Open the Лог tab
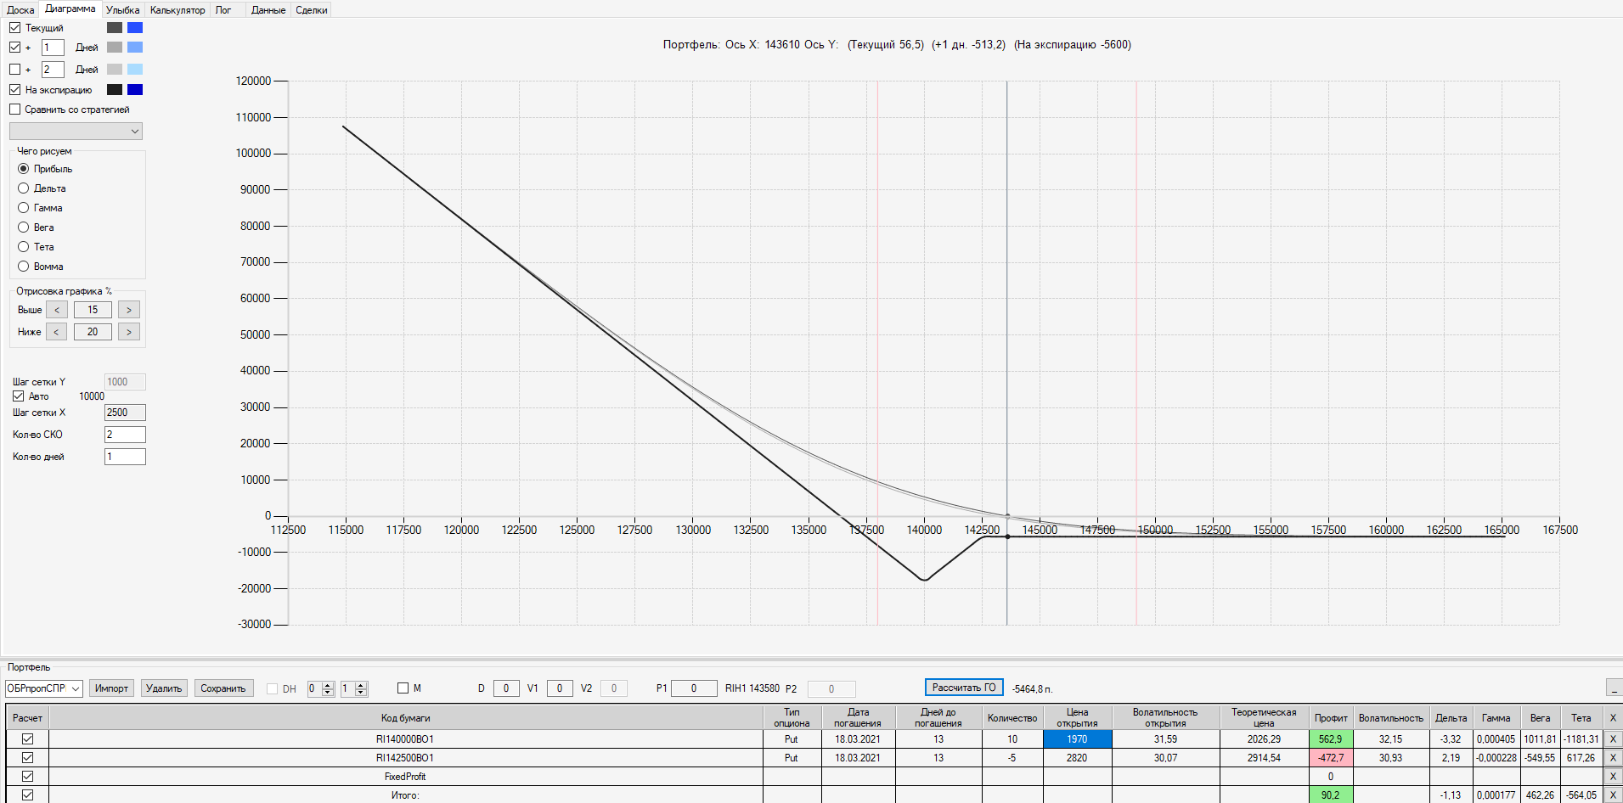The image size is (1623, 803). [223, 10]
